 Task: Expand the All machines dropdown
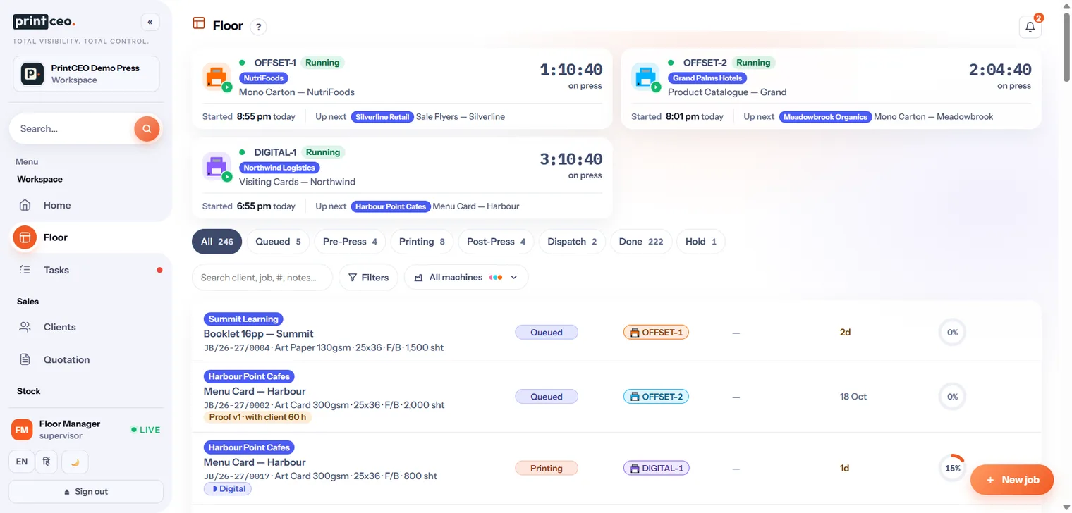(466, 278)
